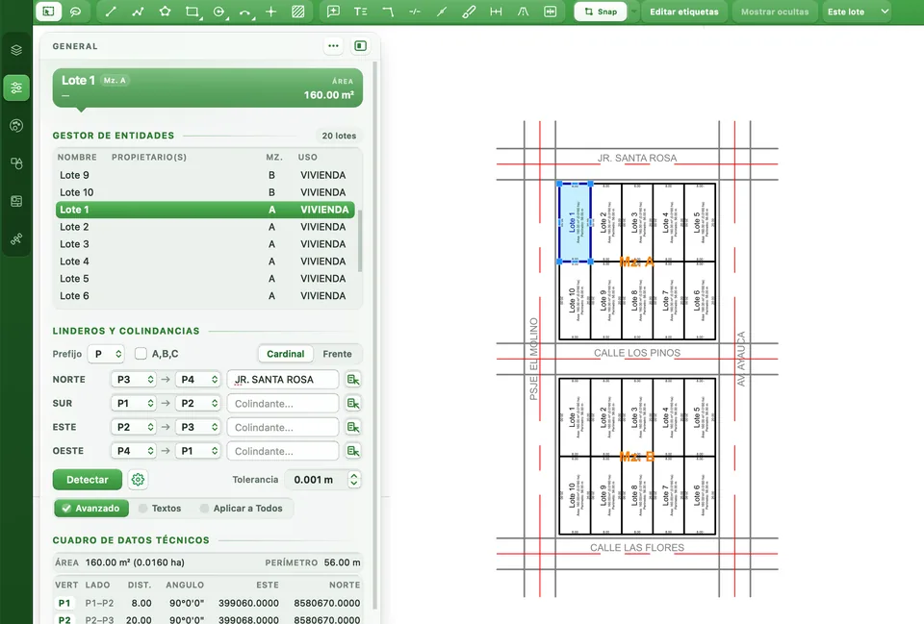Switch to the Frente tab
Viewport: 924px width, 624px height.
coord(337,354)
